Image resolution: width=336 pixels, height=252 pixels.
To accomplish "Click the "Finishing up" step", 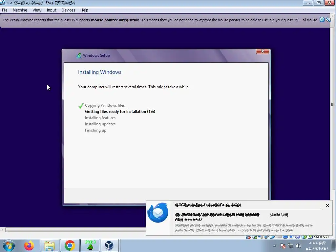I will click(95, 130).
